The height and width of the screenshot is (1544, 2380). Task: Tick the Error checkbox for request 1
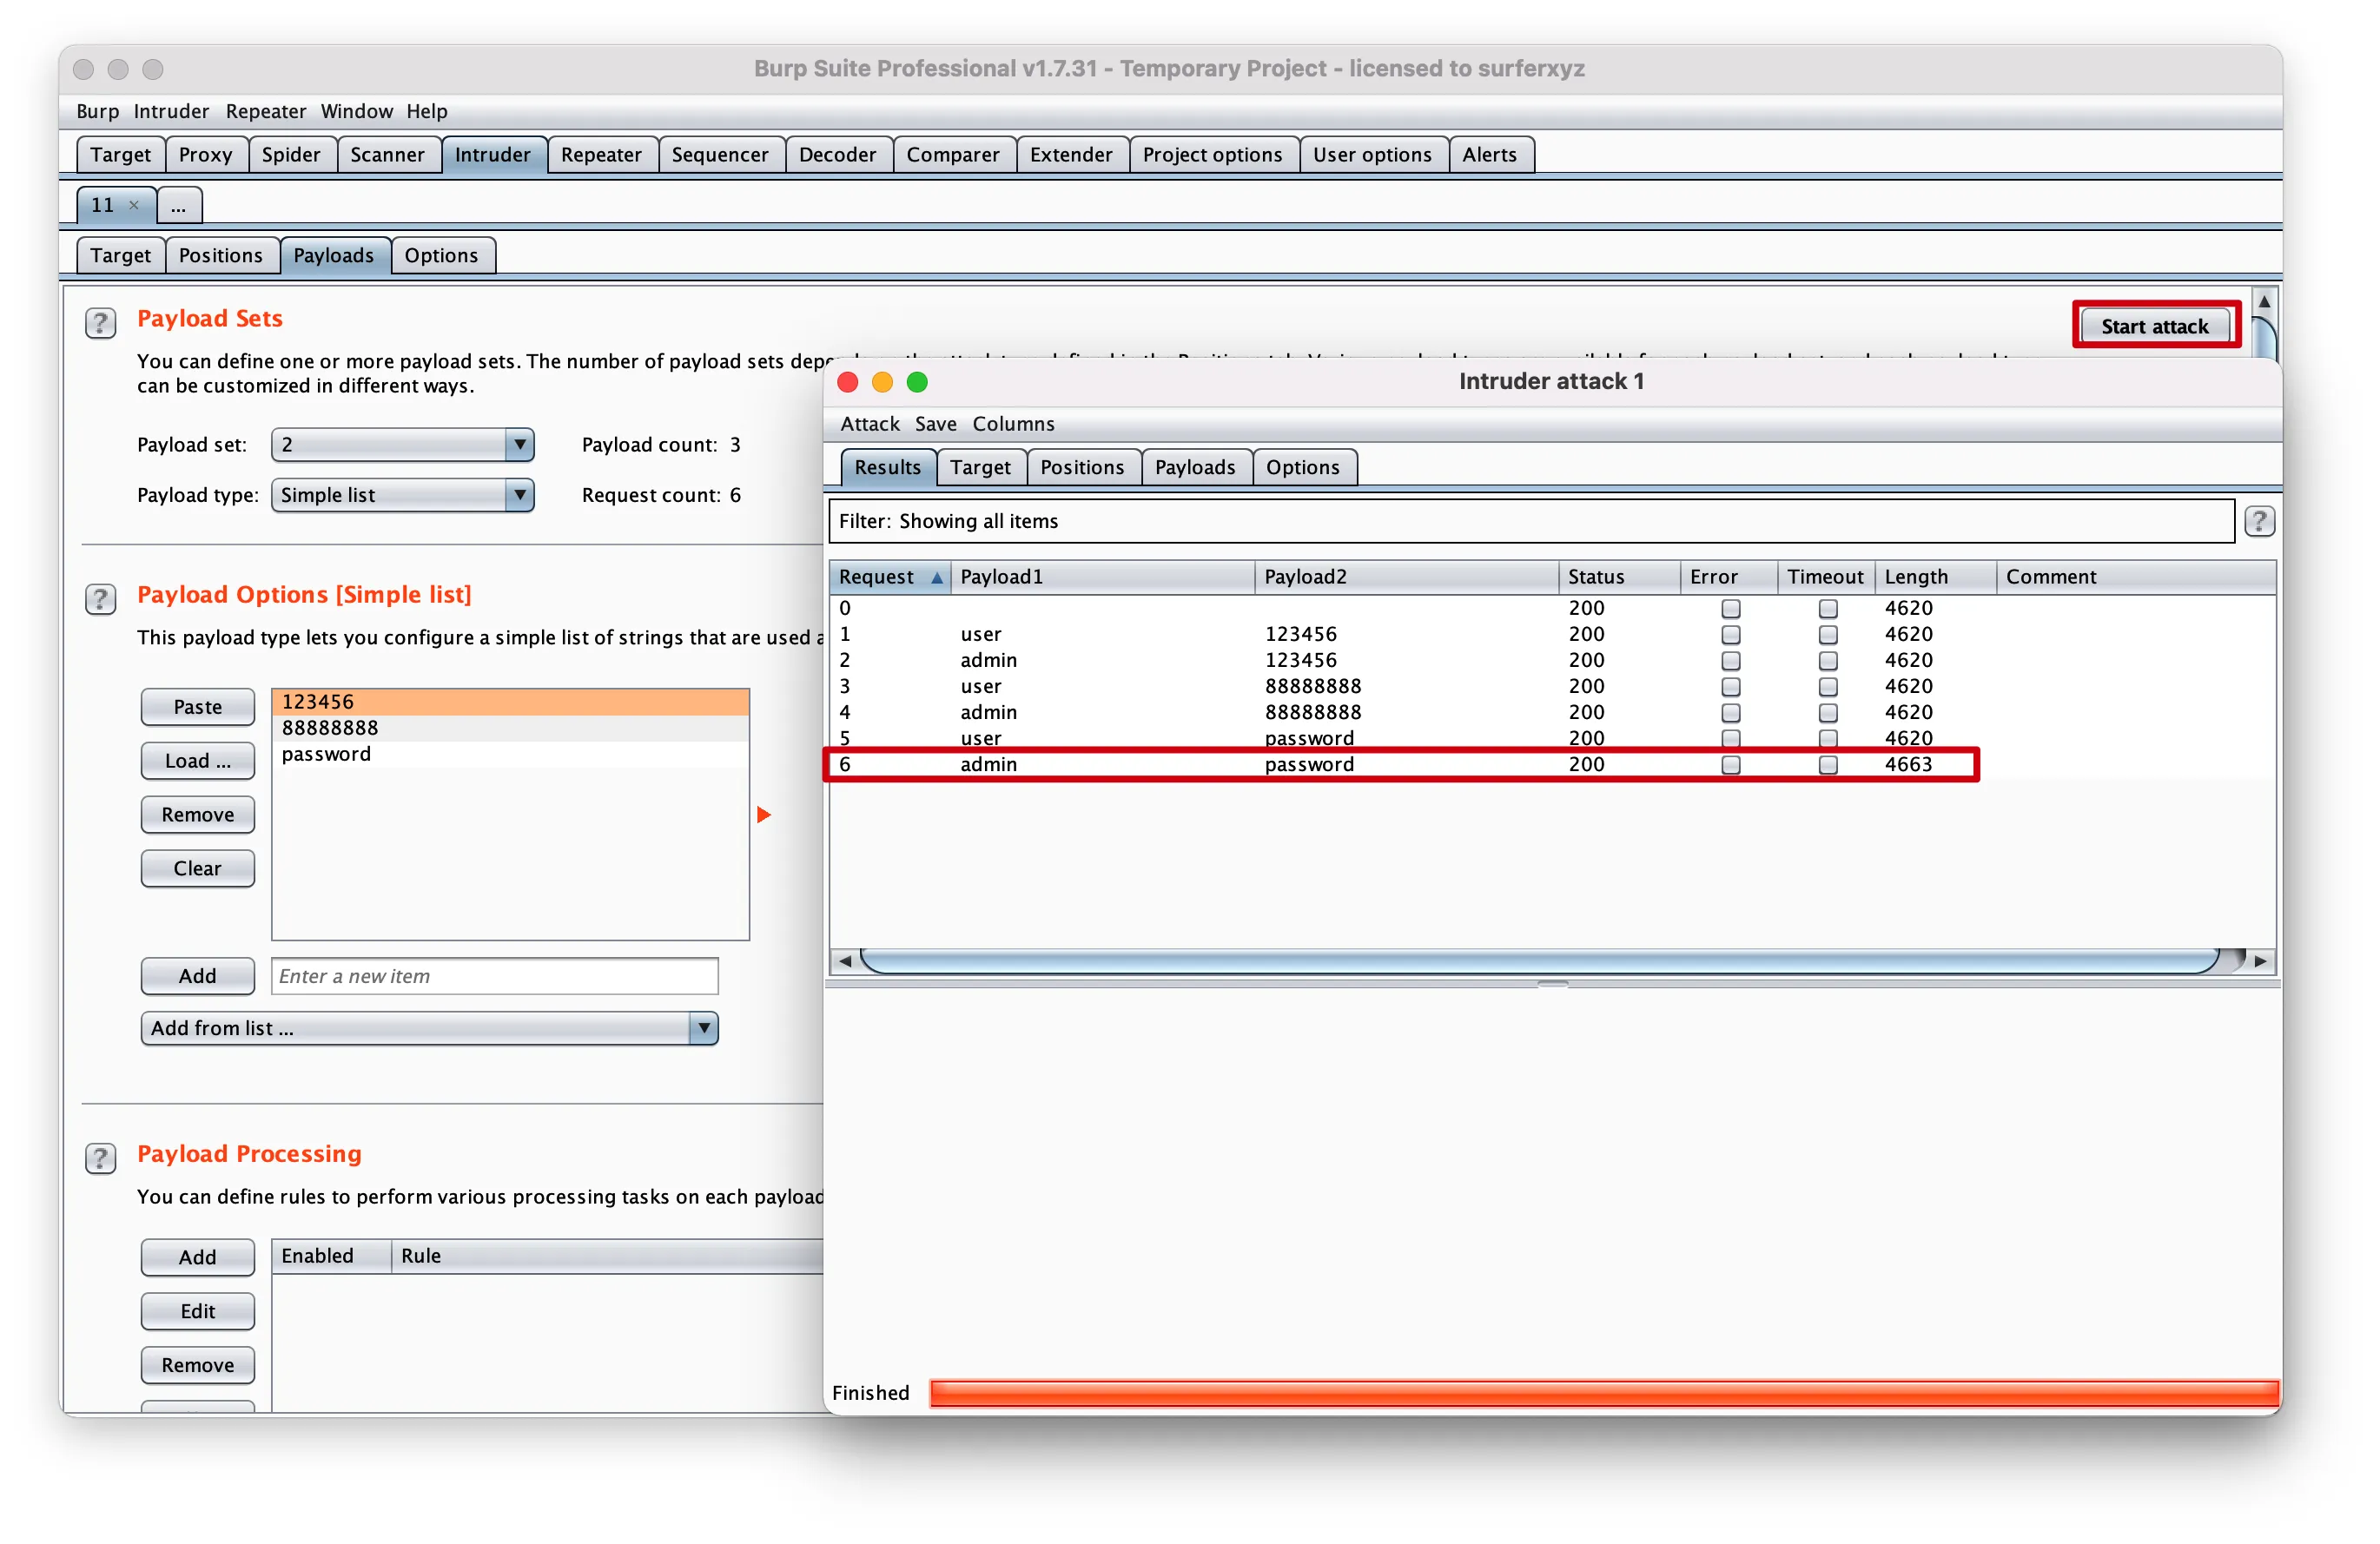[1730, 634]
